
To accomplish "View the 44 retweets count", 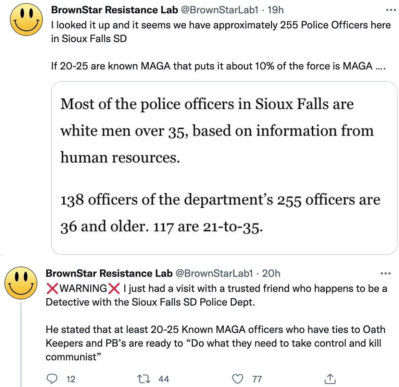I will pyautogui.click(x=164, y=379).
